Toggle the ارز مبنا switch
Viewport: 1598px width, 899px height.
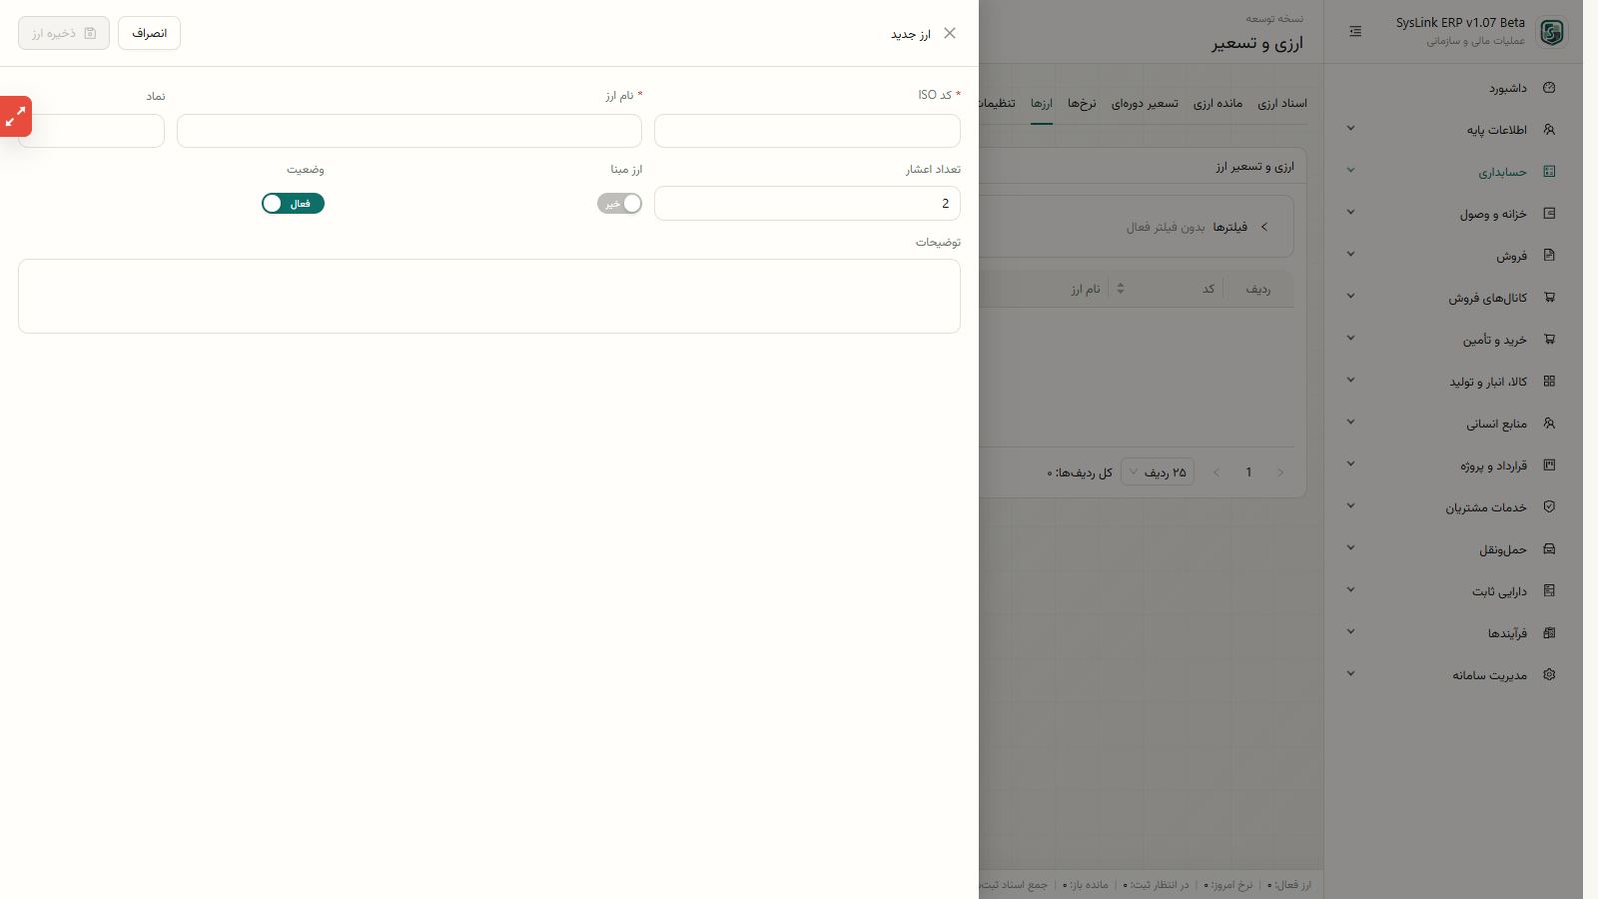point(619,204)
